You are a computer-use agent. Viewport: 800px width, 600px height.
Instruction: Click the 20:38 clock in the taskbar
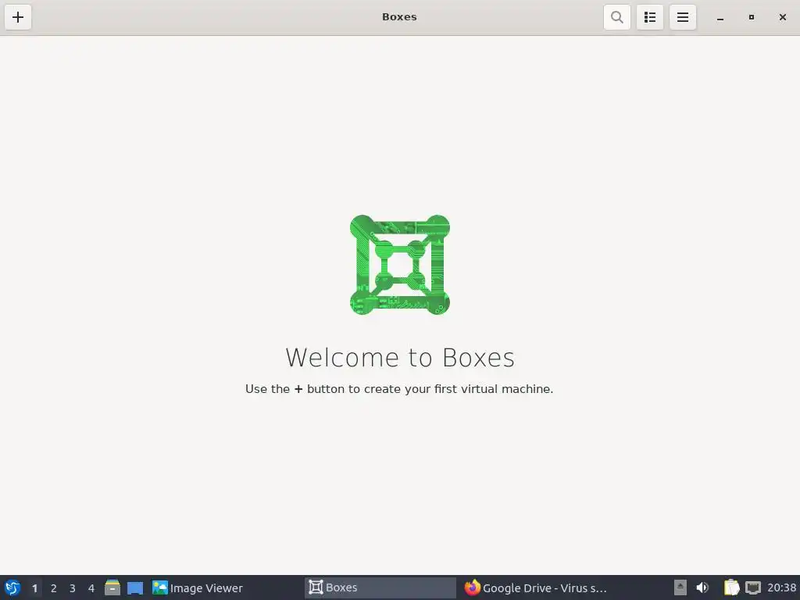(x=781, y=587)
